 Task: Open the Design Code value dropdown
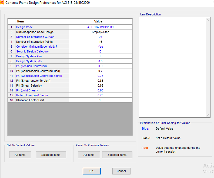pyautogui.click(x=101, y=27)
